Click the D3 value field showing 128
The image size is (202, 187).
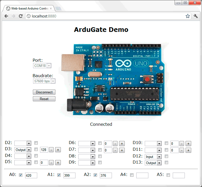tap(44, 150)
